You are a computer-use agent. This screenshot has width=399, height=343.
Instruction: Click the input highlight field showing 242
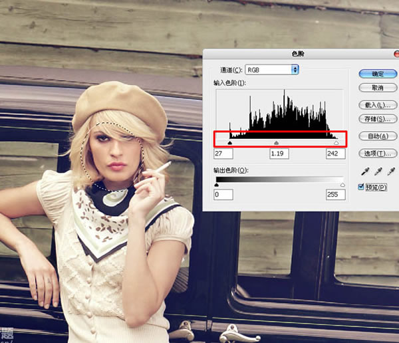click(x=336, y=154)
